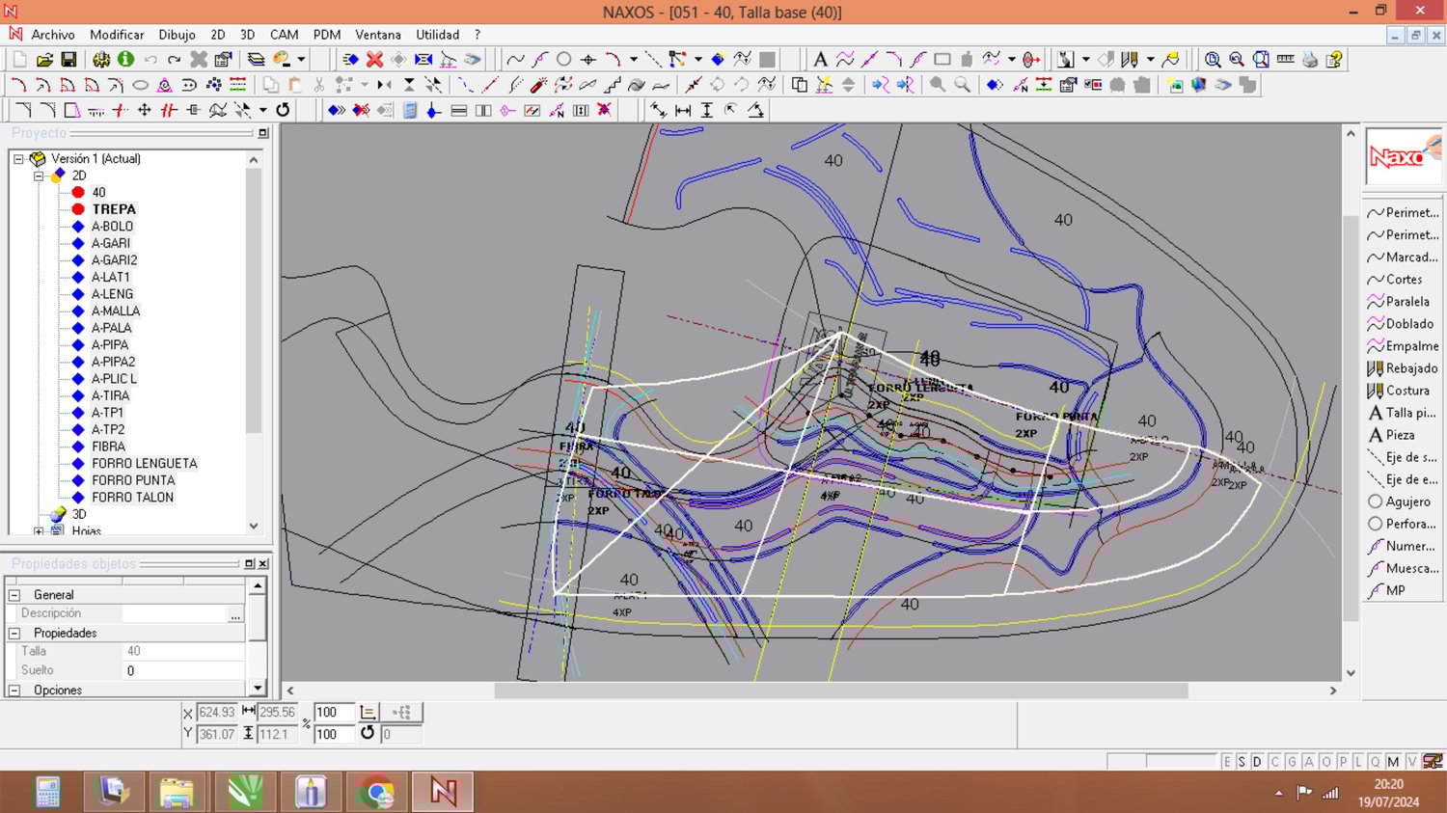Click the scissors cut icon

318,85
